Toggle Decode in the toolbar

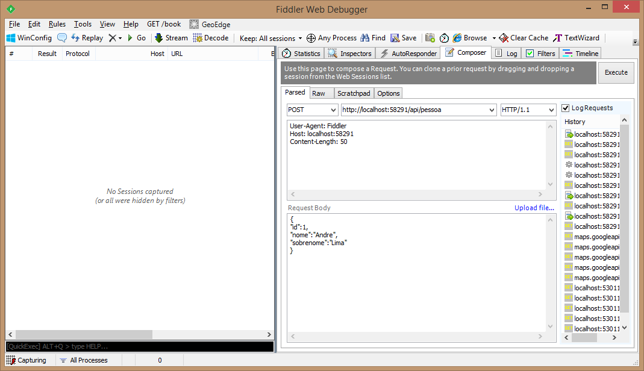(211, 38)
